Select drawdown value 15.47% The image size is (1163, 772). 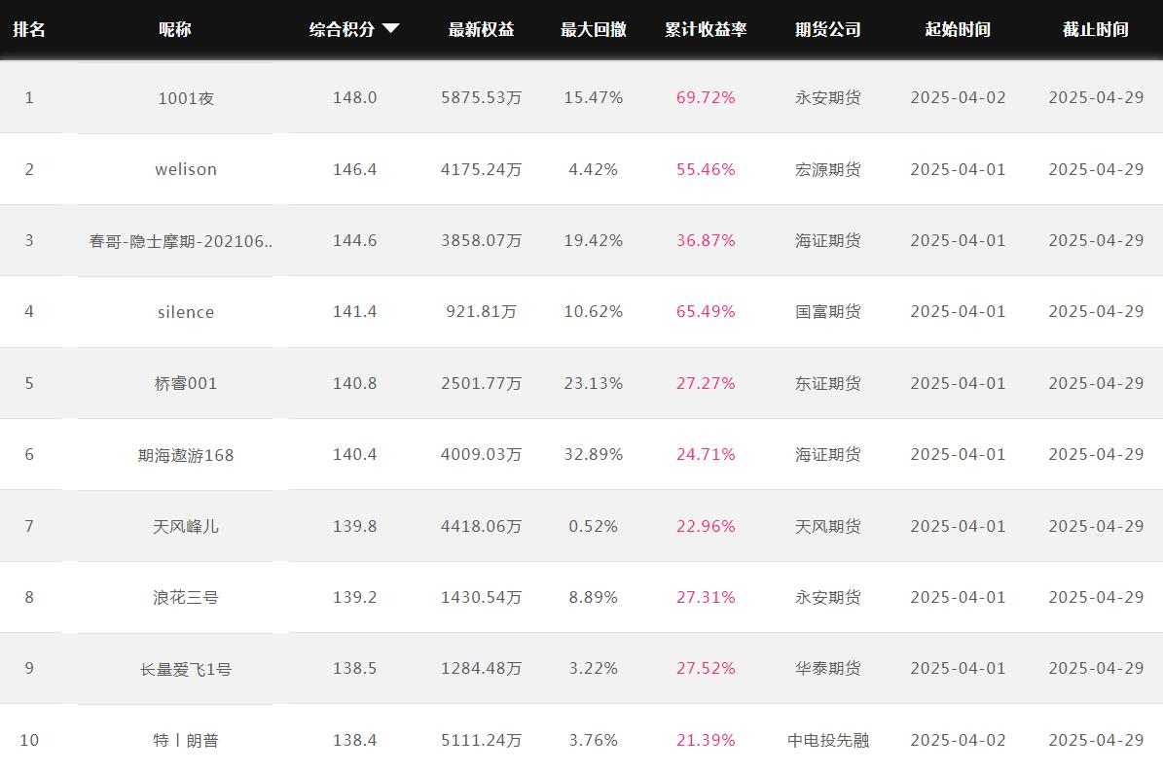click(x=594, y=98)
